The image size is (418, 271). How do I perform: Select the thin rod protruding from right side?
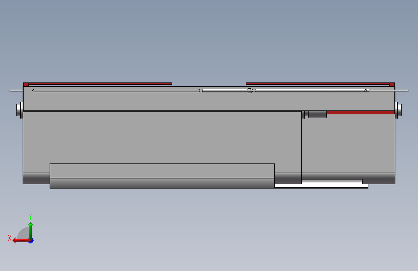pyautogui.click(x=402, y=91)
